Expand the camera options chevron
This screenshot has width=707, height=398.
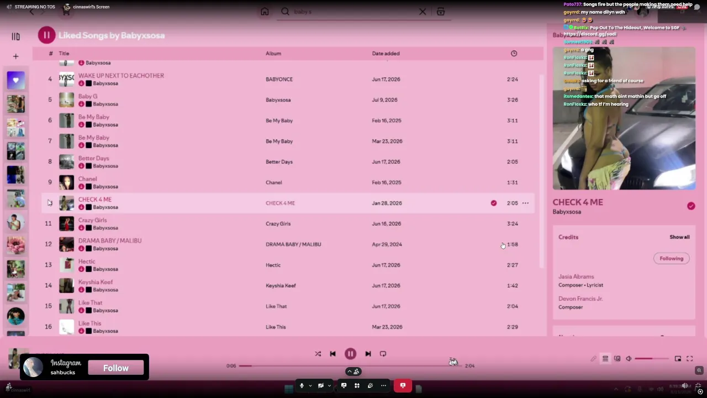[330, 385]
